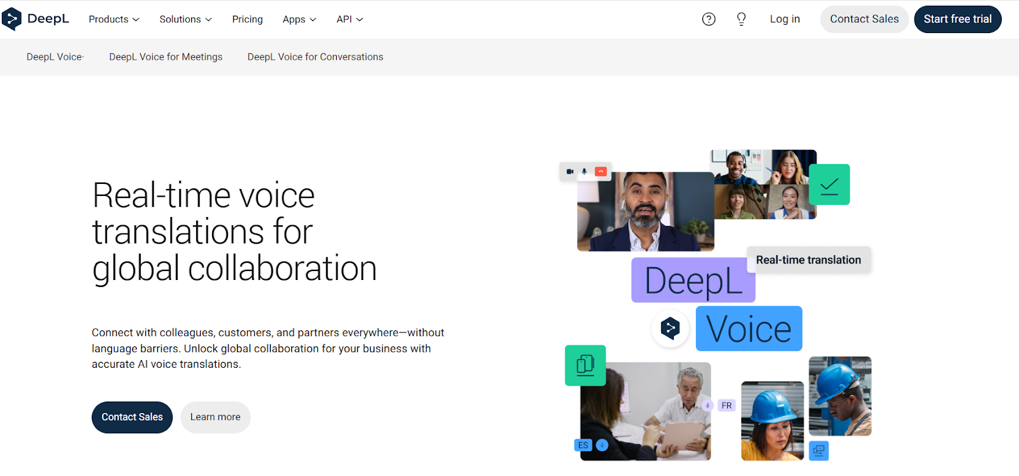This screenshot has height=476, width=1019.
Task: Expand the Apps dropdown menu
Action: 299,20
